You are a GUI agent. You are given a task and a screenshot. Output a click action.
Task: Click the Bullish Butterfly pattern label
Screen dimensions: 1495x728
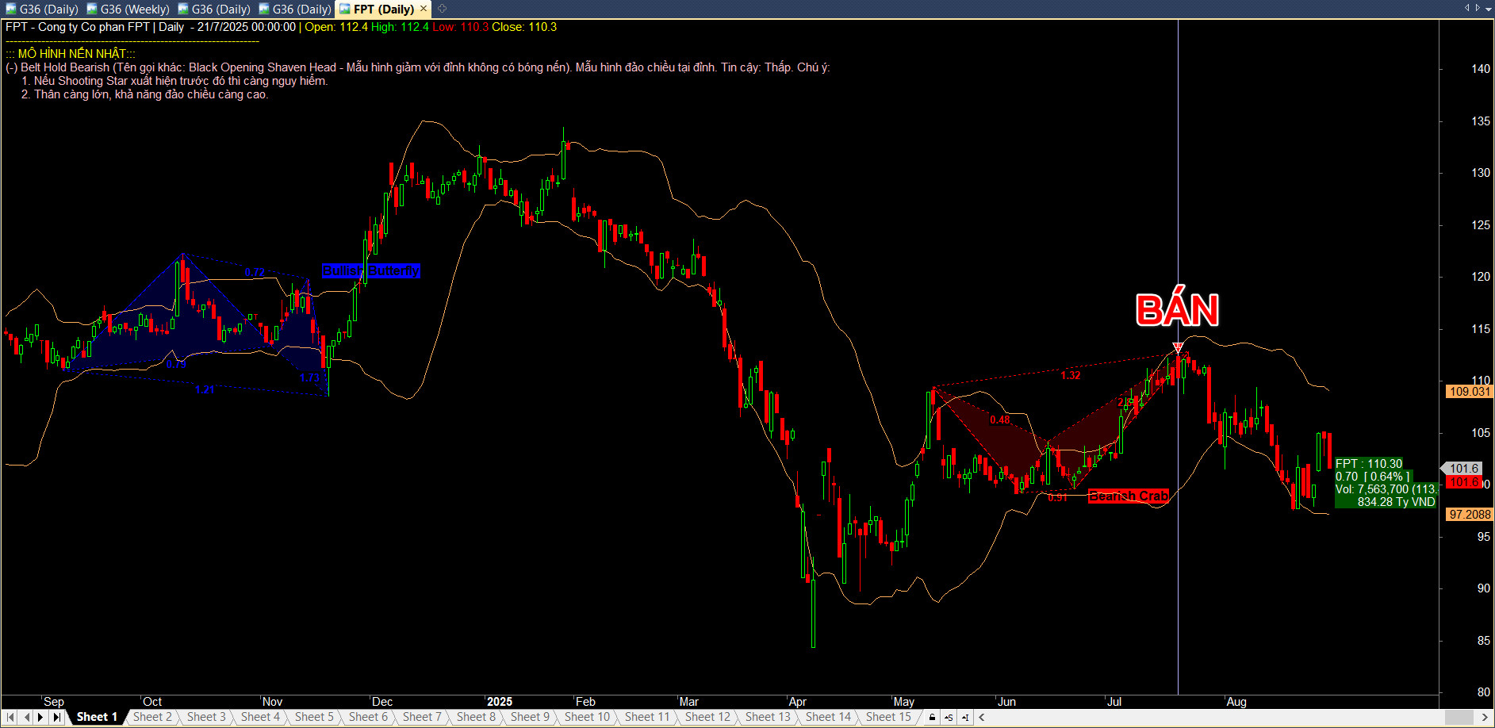coord(370,270)
